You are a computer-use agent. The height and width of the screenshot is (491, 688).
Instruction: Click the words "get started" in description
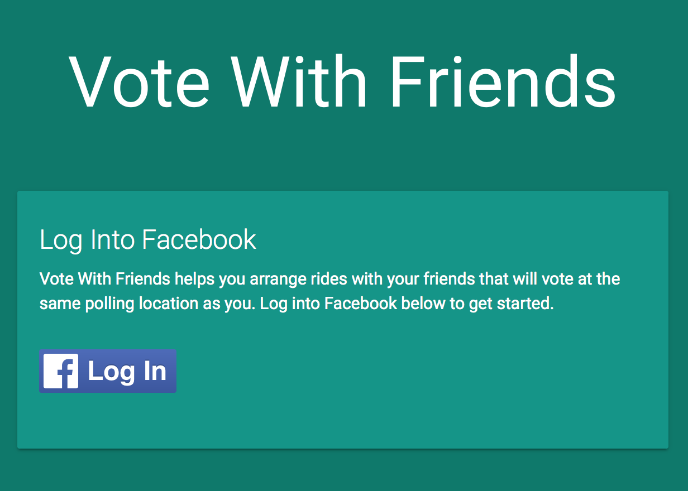(x=509, y=304)
